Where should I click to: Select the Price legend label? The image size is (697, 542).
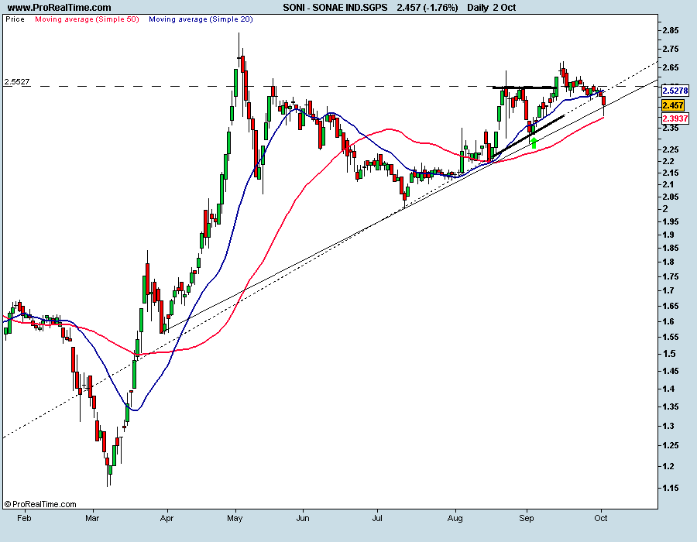coord(15,19)
